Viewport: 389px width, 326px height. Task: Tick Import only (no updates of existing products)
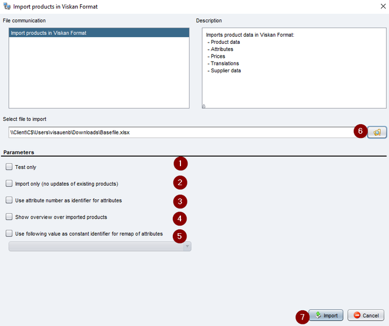point(9,184)
